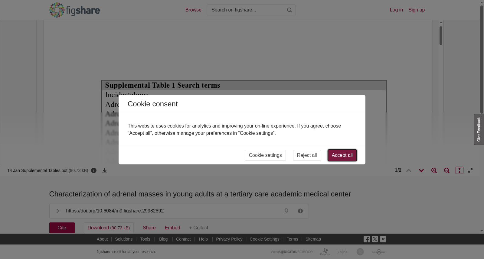Open the Give Feedback side tab
484x259 pixels.
479,129
